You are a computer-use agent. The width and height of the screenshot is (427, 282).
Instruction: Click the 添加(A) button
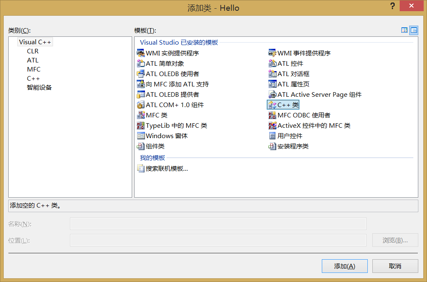click(345, 266)
